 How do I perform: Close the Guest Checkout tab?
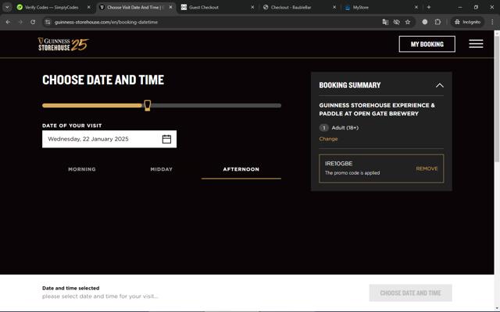click(252, 7)
